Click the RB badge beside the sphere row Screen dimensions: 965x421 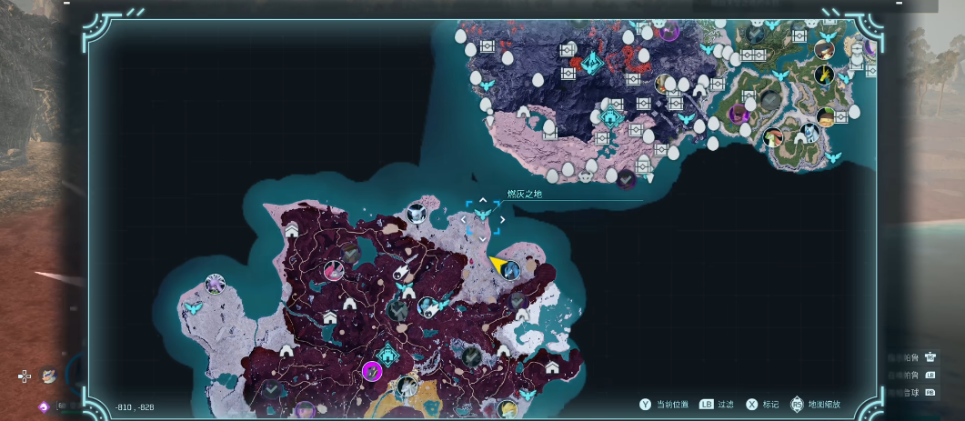[x=930, y=393]
